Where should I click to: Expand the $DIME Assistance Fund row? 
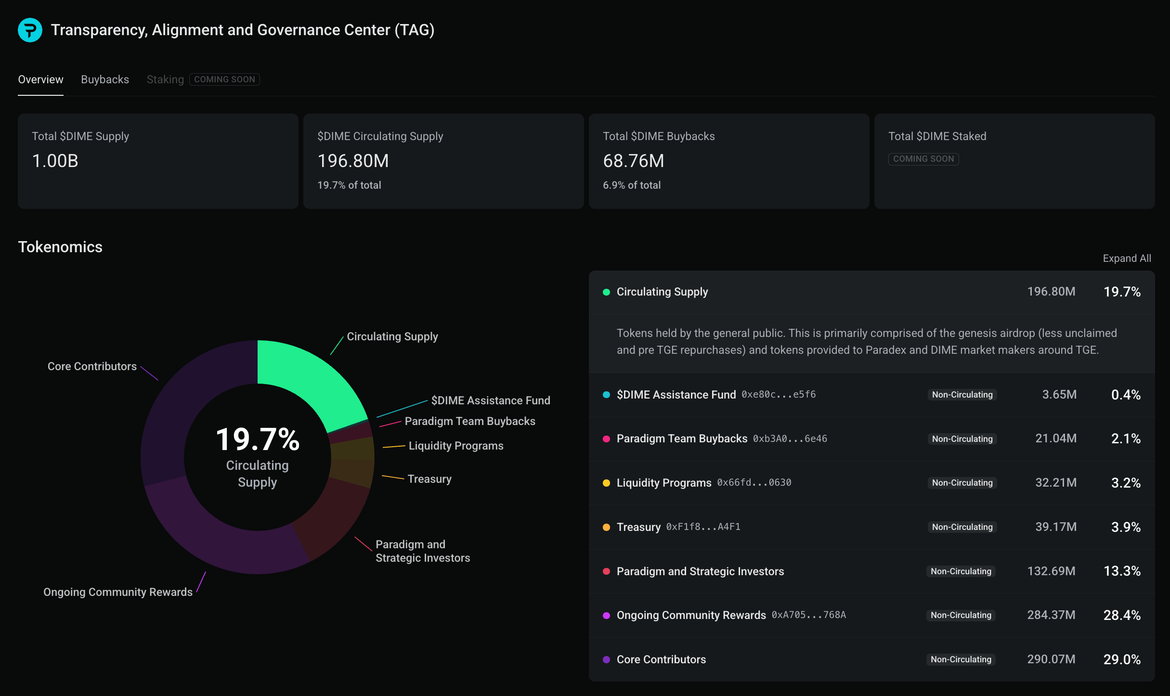[x=676, y=395]
